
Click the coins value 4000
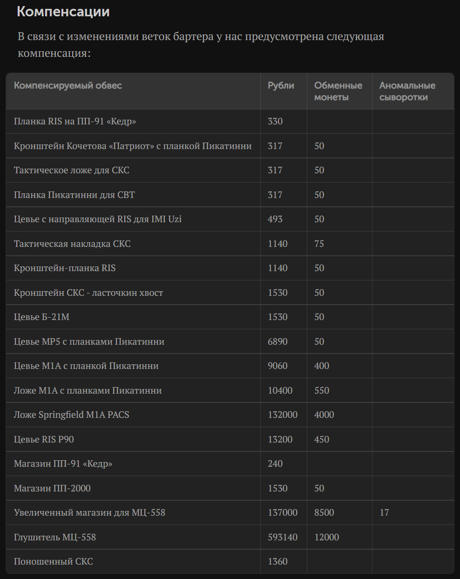[324, 415]
